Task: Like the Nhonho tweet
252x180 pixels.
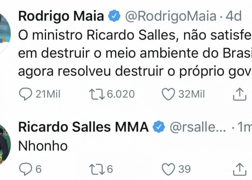Action: 168,169
